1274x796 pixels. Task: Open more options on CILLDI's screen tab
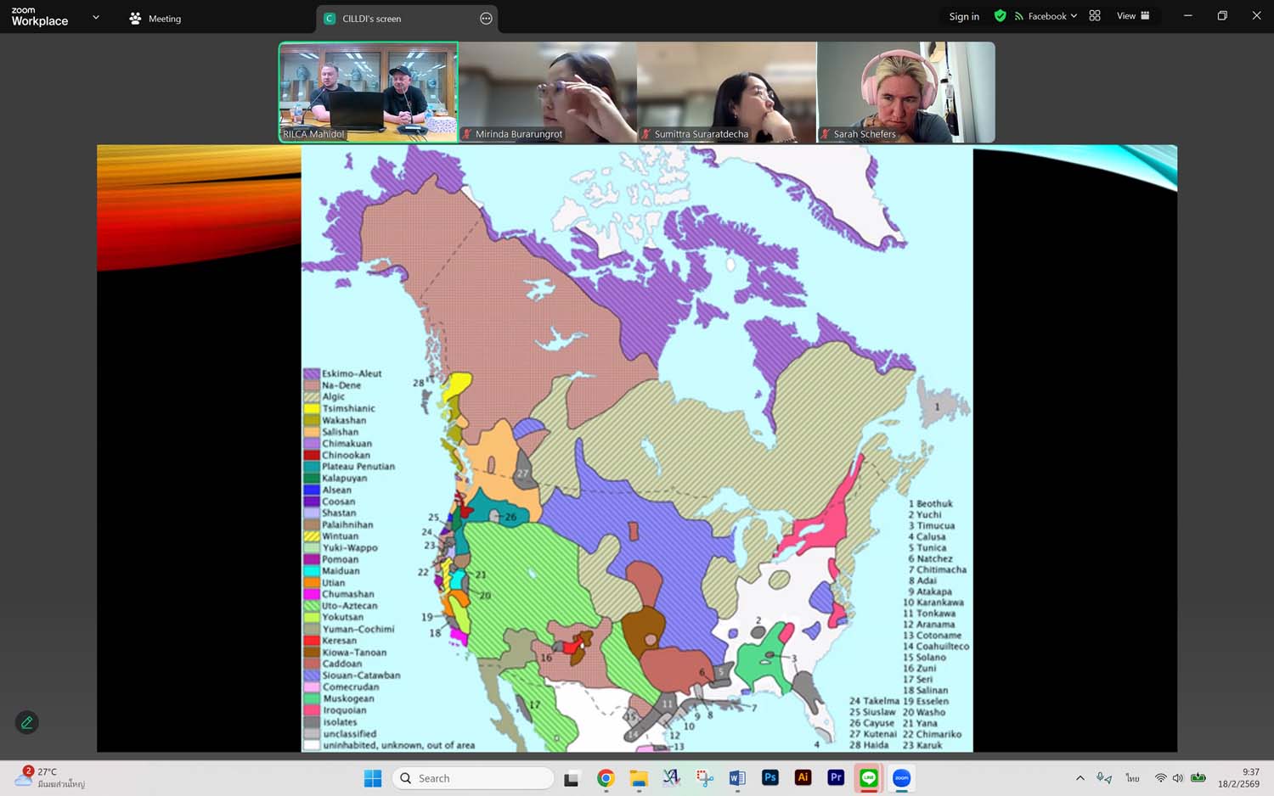coord(486,19)
